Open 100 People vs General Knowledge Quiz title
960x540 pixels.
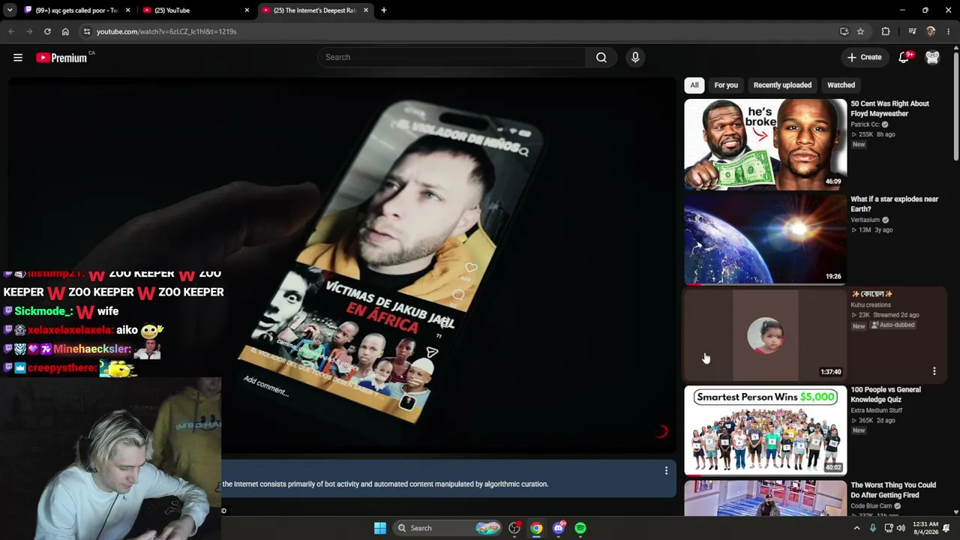(886, 394)
